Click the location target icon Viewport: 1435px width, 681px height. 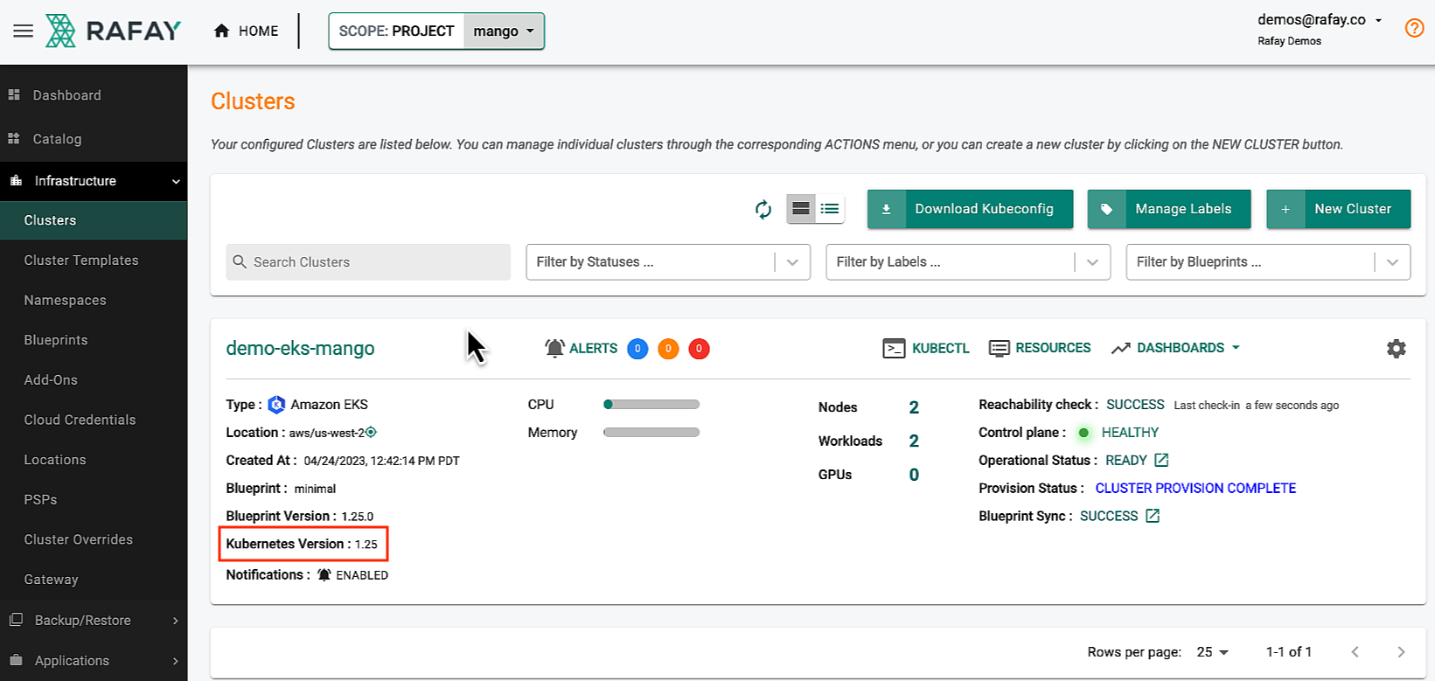371,432
